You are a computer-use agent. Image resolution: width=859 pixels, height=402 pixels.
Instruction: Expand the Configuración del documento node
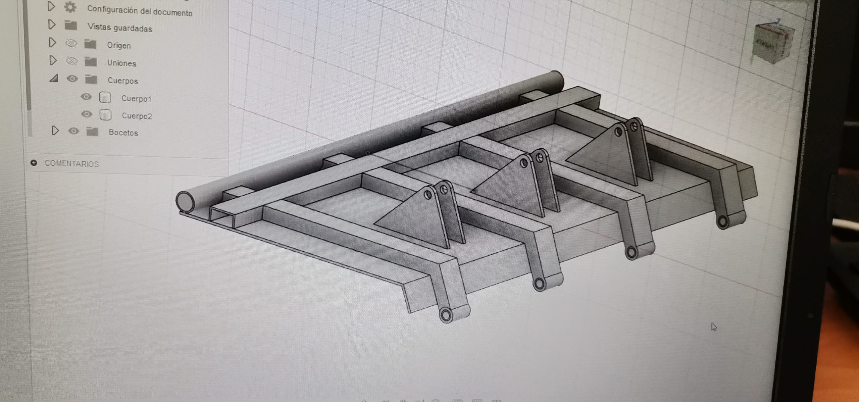51,6
